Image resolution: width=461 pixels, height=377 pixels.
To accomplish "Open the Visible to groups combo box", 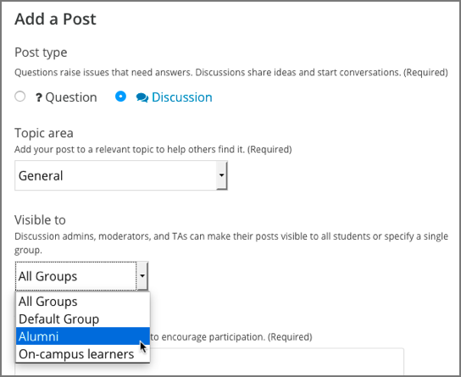I will [81, 276].
